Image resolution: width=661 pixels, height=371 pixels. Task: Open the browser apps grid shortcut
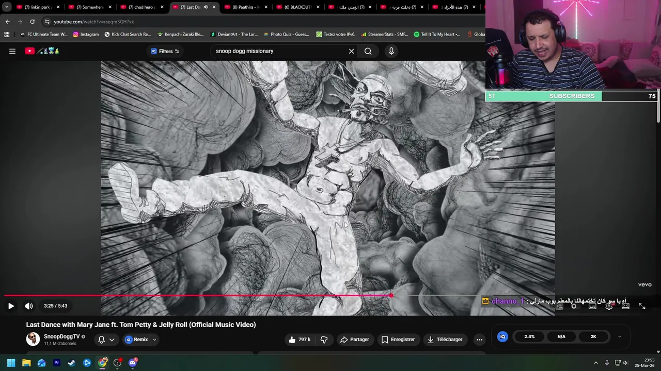[x=7, y=35]
